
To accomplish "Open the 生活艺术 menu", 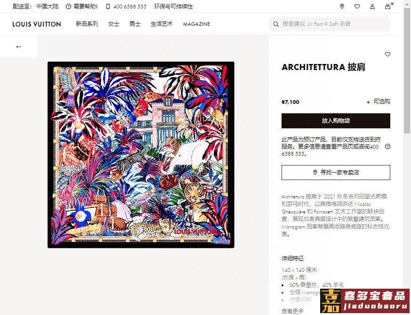I will [162, 24].
